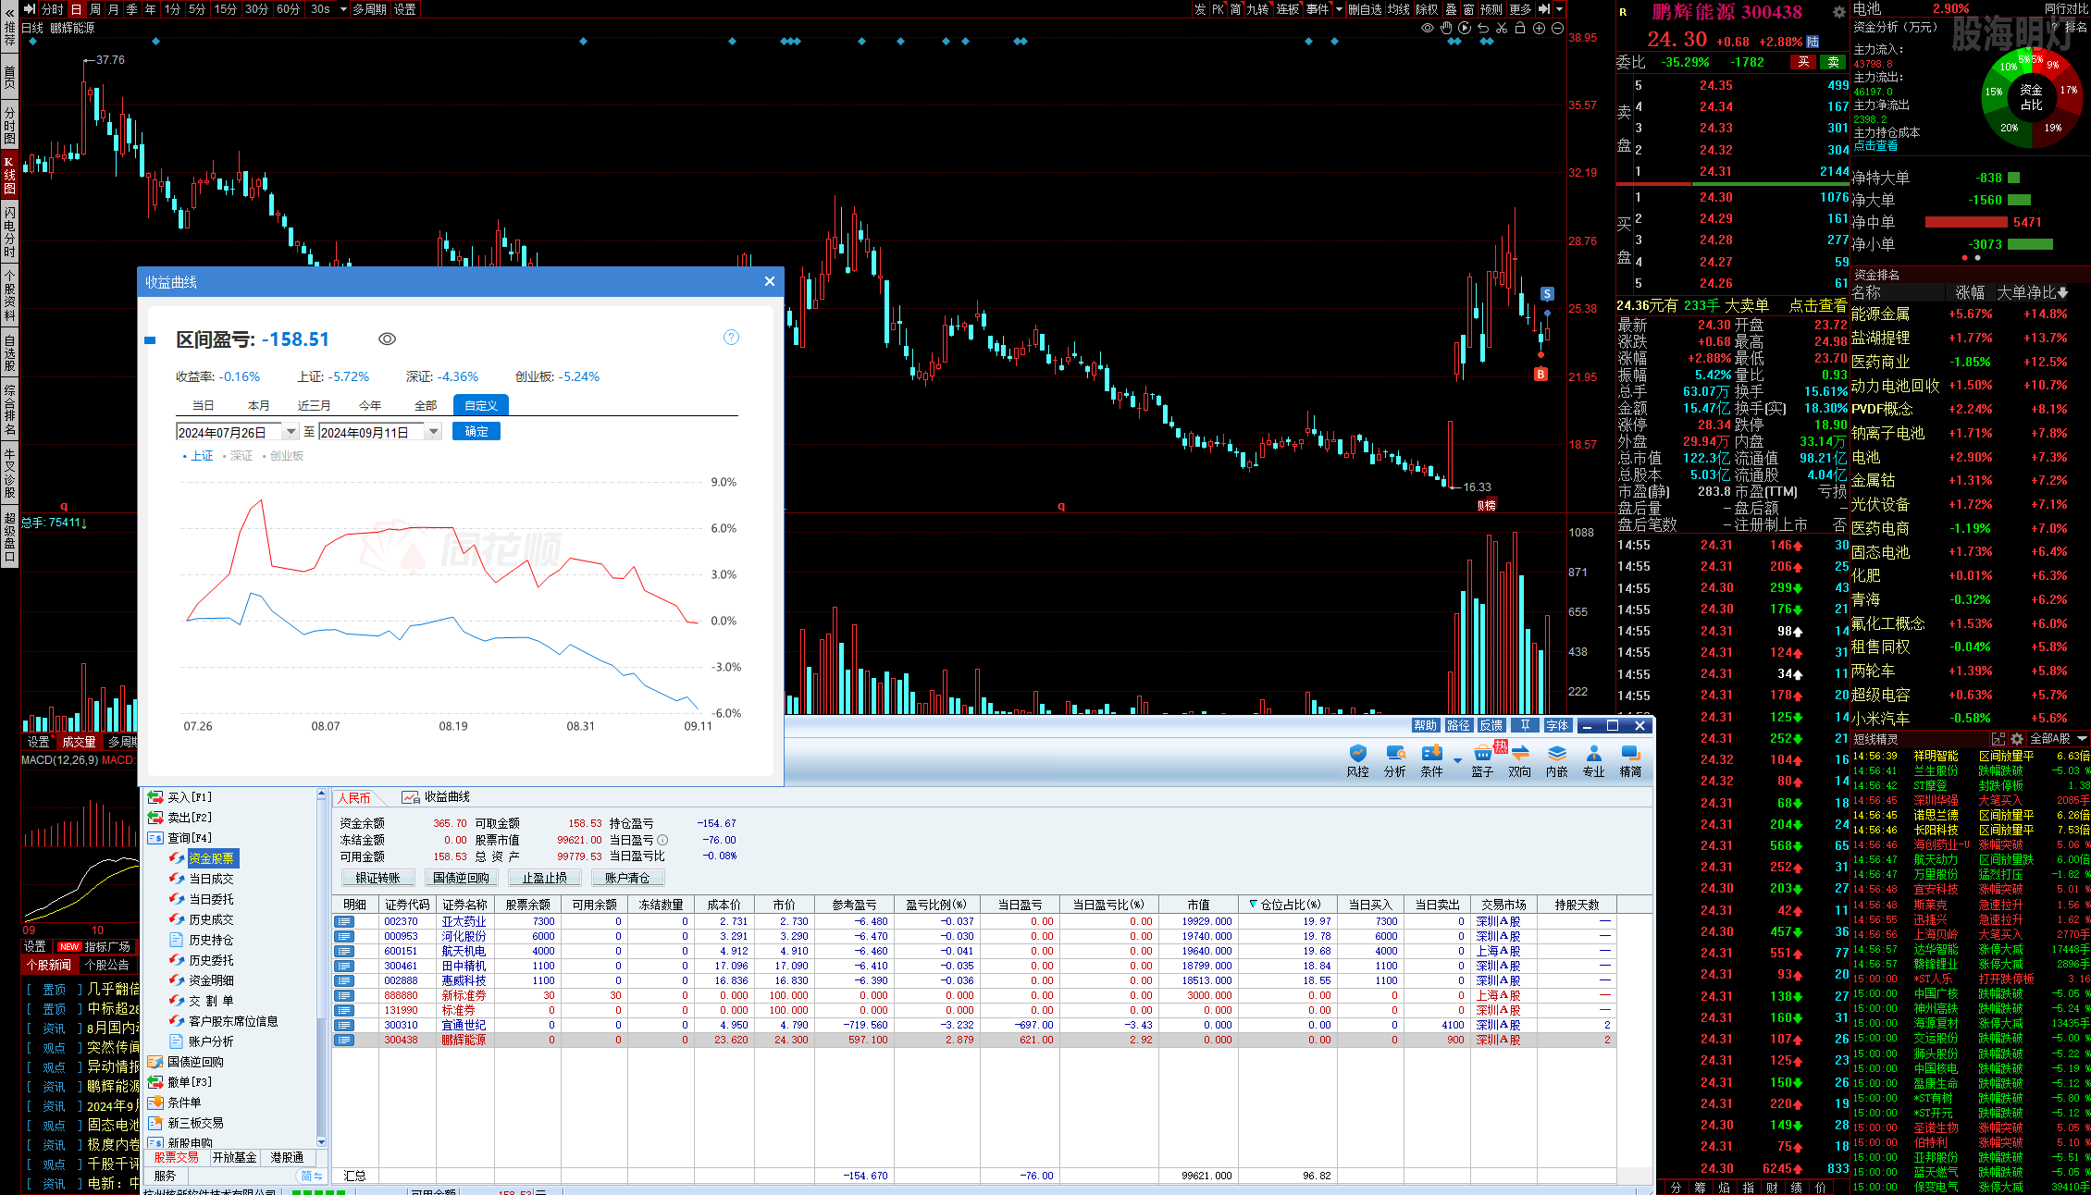Toggle 除权 ex-rights adjustment in toolbar
The width and height of the screenshot is (2091, 1195).
1428,9
